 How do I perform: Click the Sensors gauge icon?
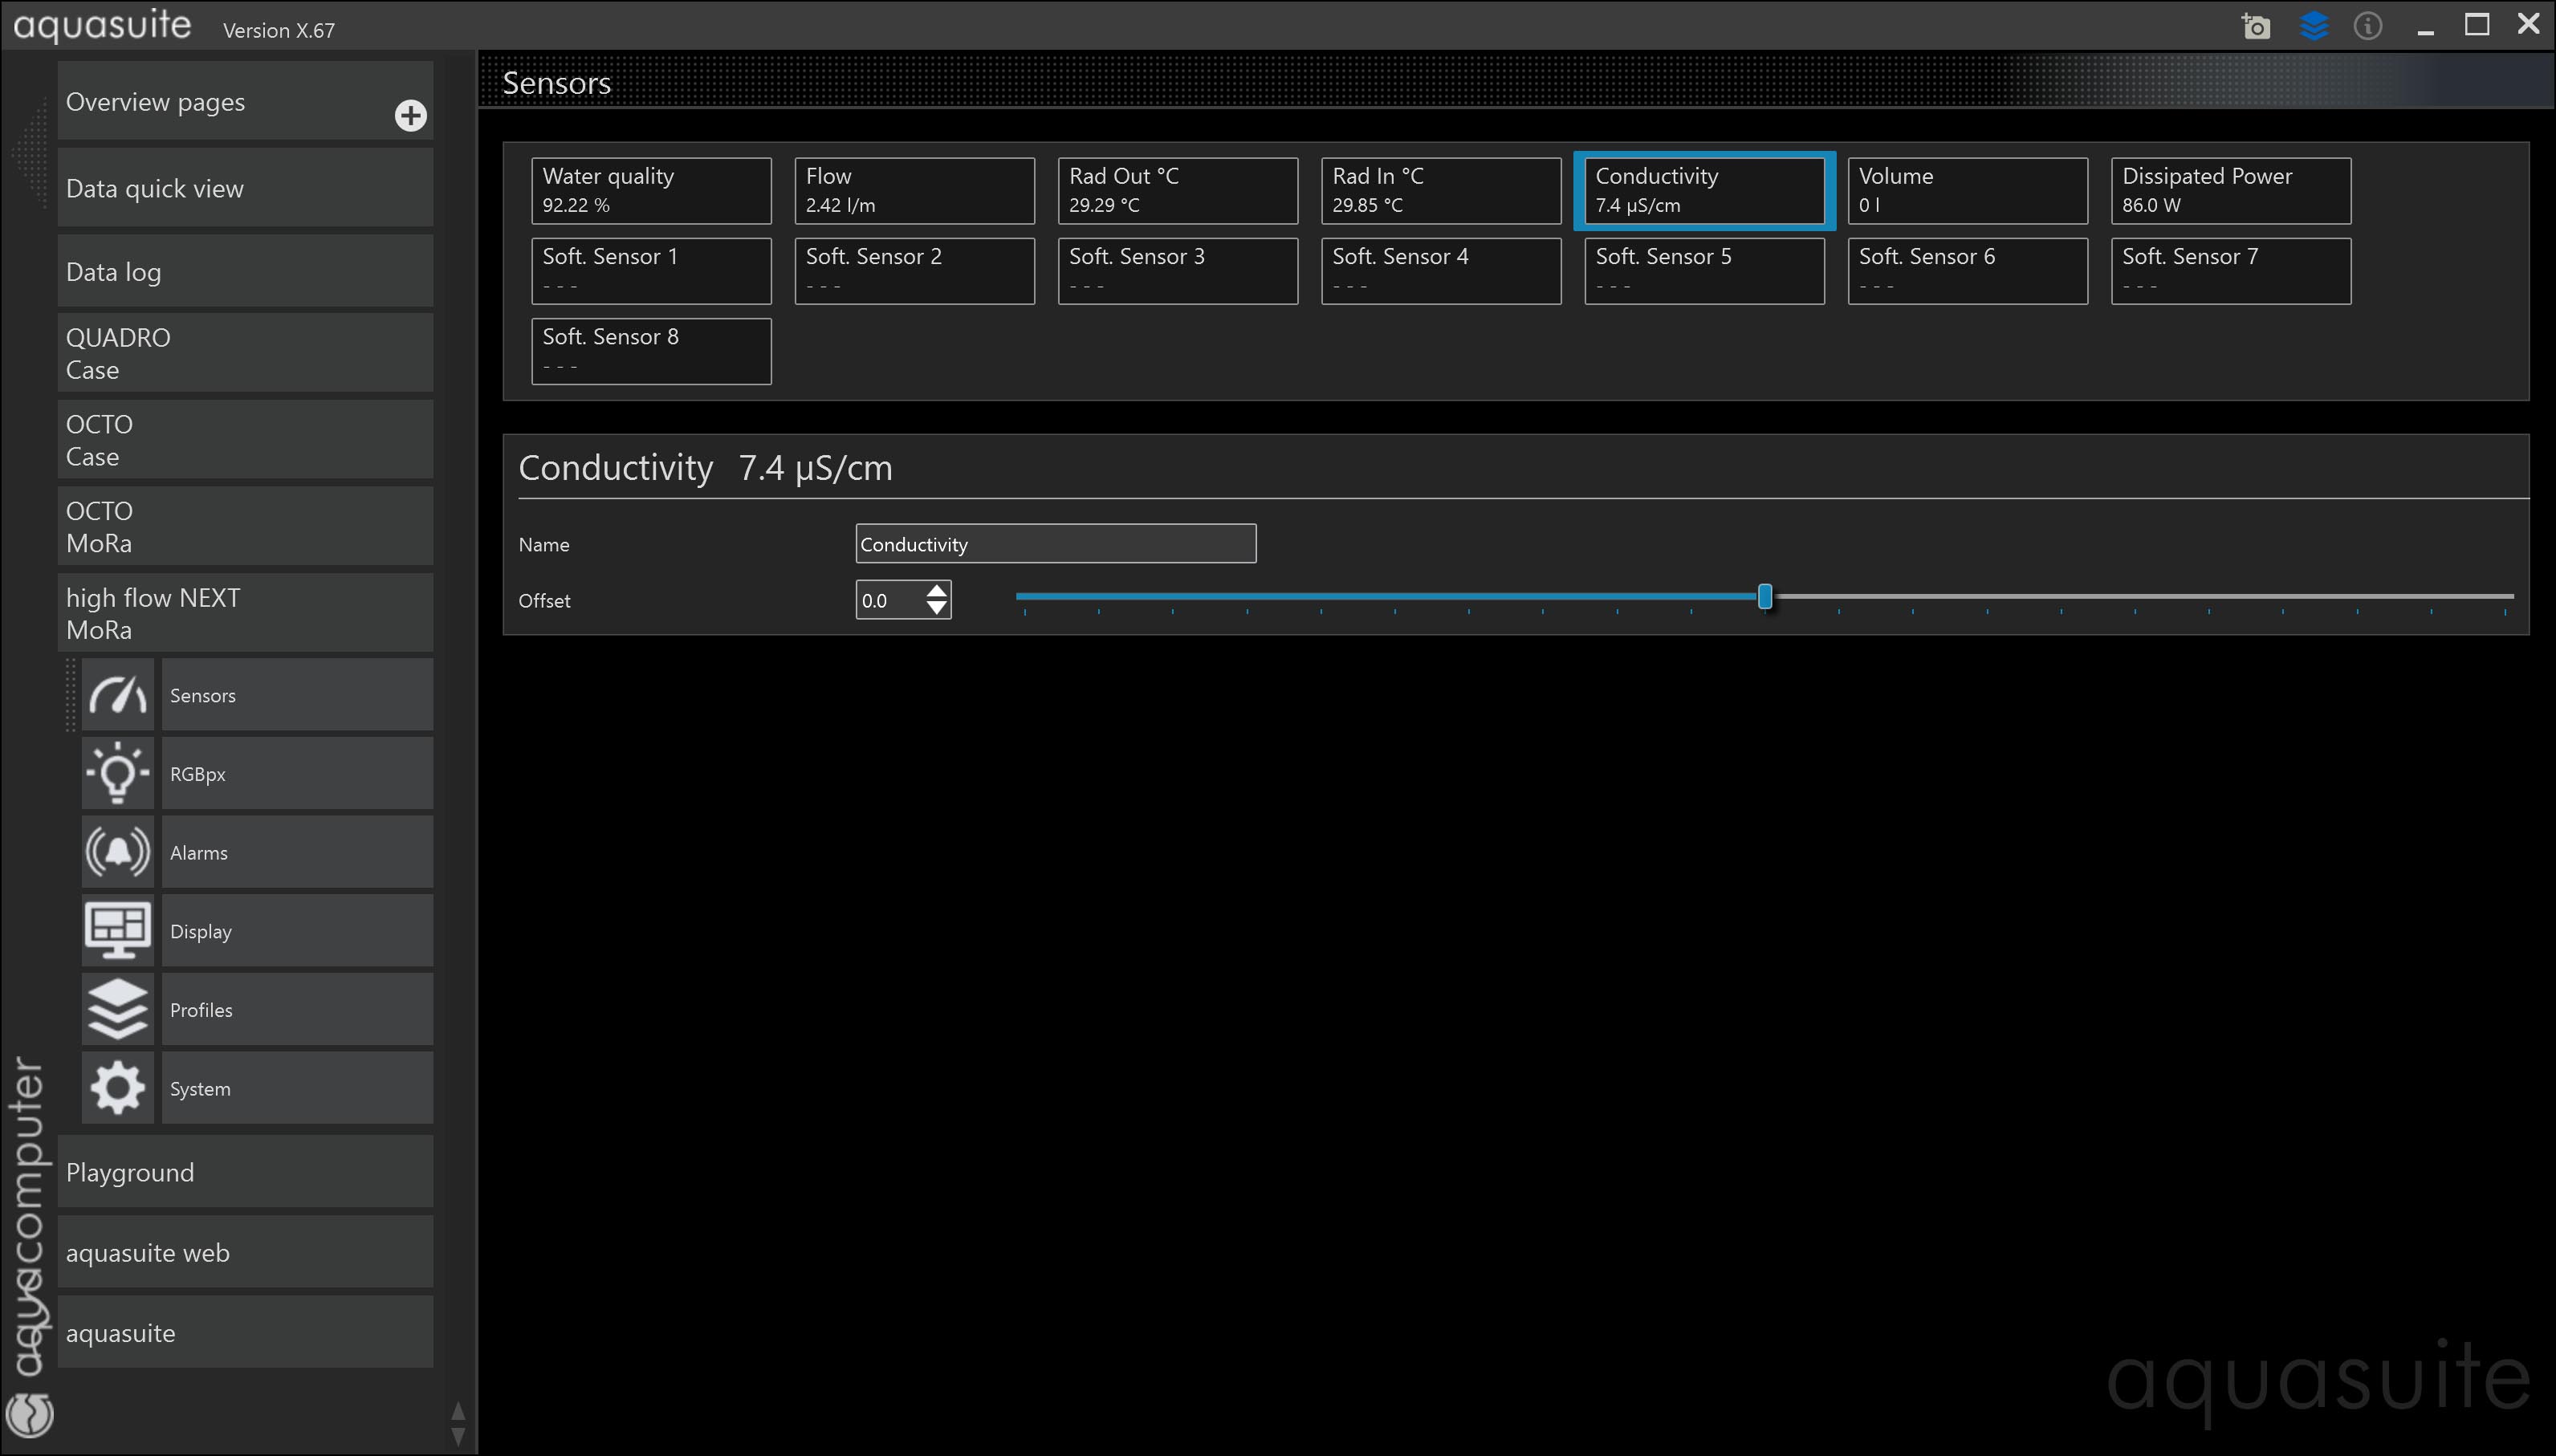coord(118,695)
